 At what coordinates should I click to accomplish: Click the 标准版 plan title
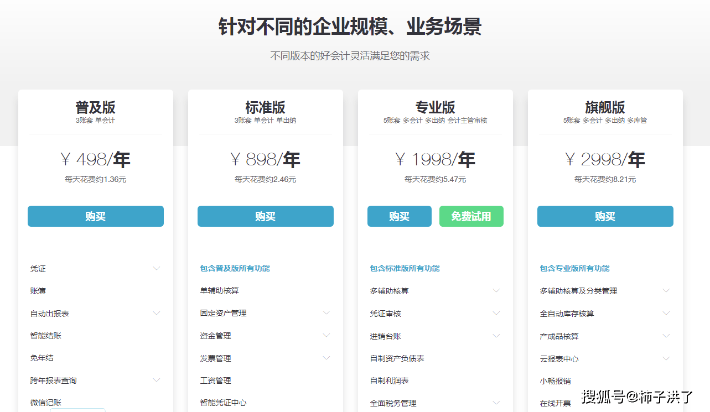click(266, 107)
